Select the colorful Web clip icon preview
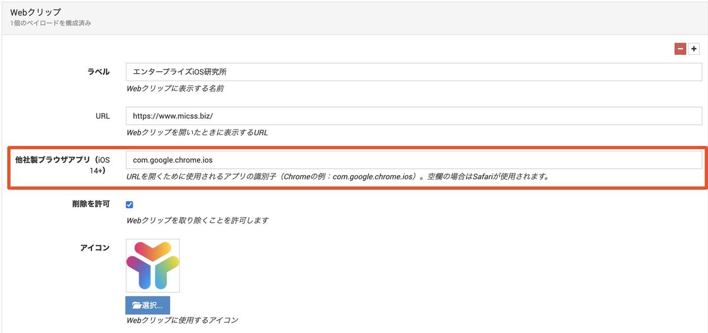 (153, 266)
